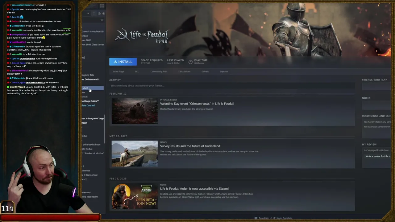Open 'Arden is now accessible via Steam' news
The image size is (395, 222).
(x=194, y=188)
